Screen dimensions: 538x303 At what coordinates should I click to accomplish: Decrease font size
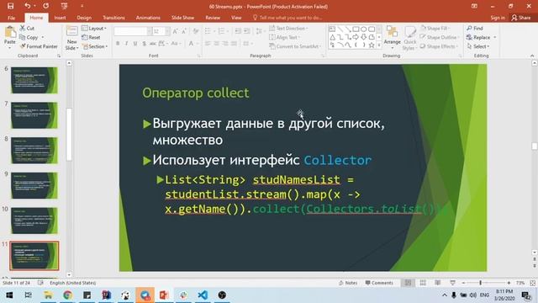[x=184, y=31]
